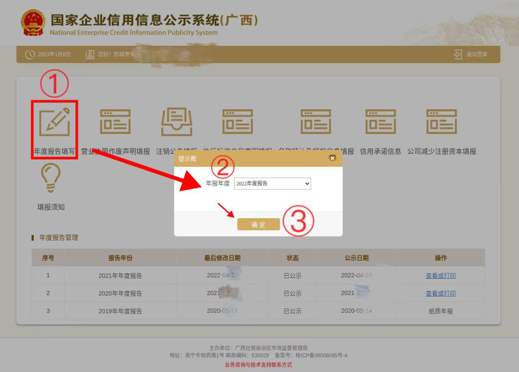Open 查看或打印 for the 2020 annual report
This screenshot has height=372, width=519.
(x=441, y=293)
